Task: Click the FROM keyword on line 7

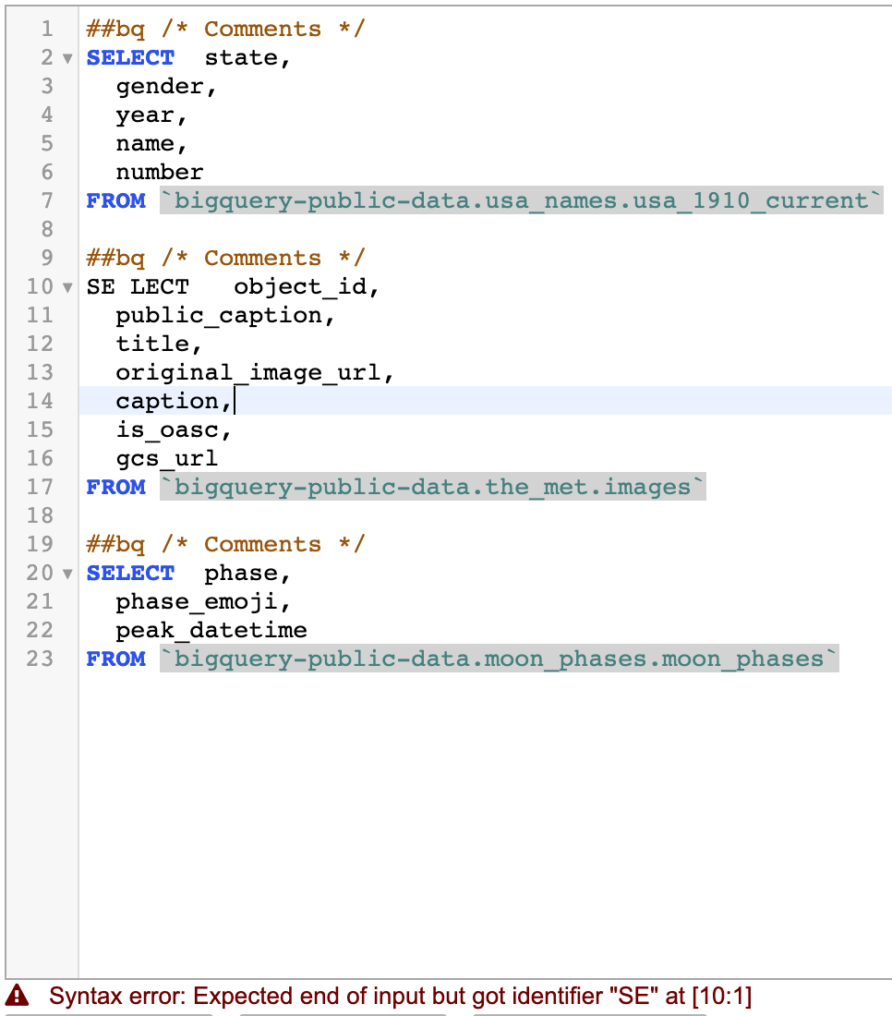Action: (x=116, y=200)
